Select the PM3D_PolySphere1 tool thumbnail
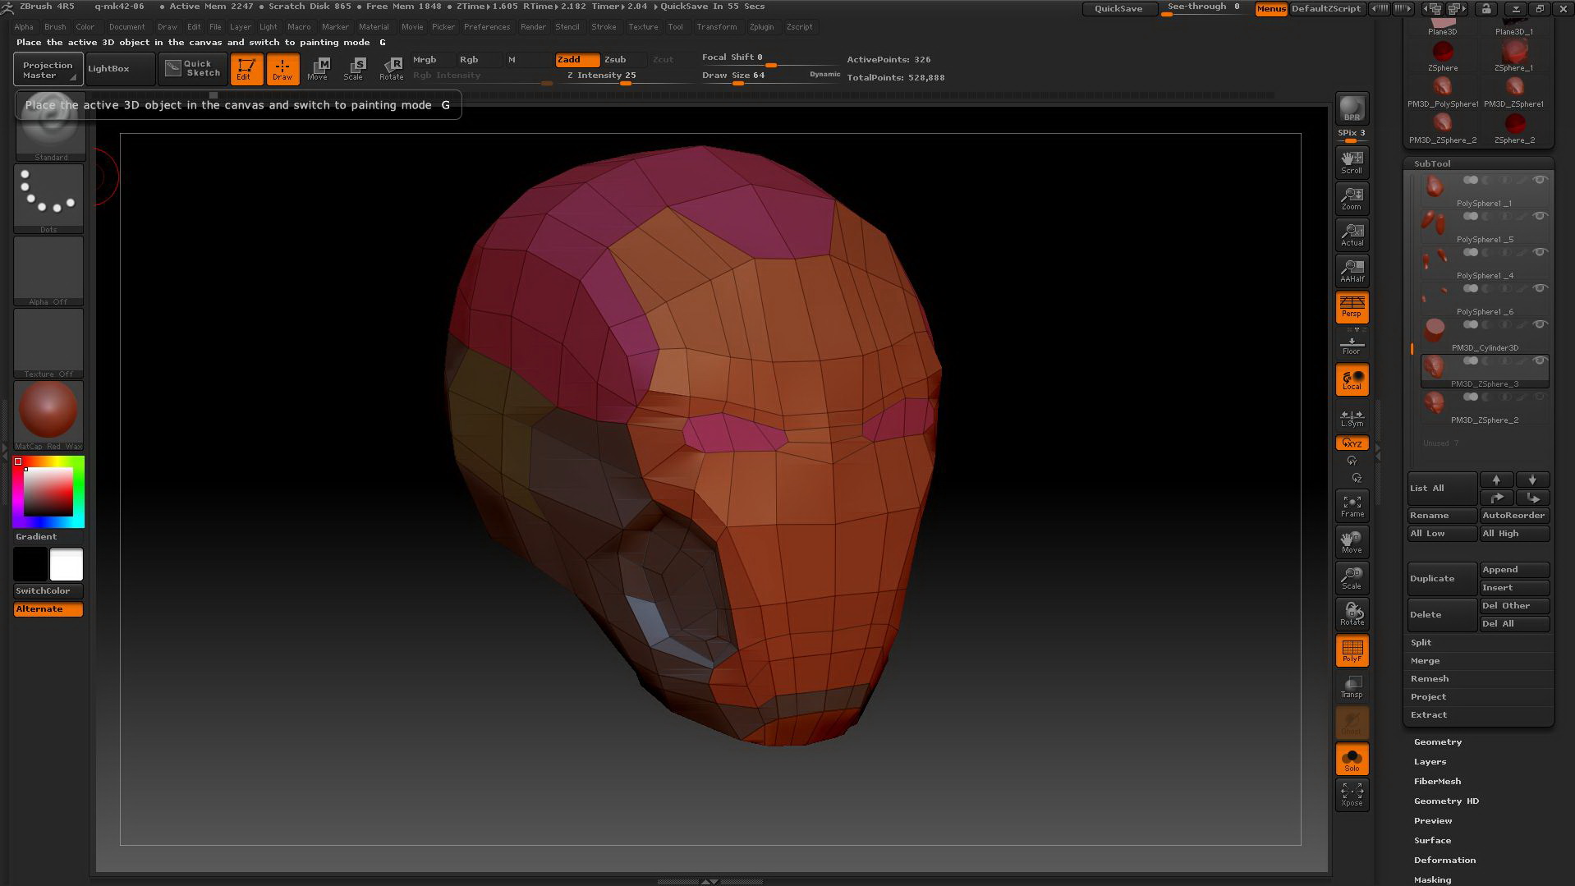The image size is (1575, 886). (1443, 92)
